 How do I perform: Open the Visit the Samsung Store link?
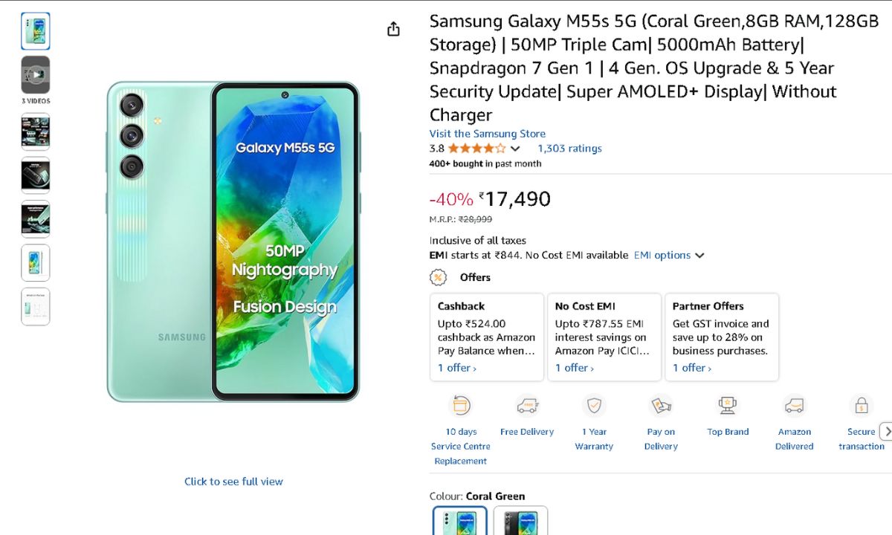click(487, 134)
